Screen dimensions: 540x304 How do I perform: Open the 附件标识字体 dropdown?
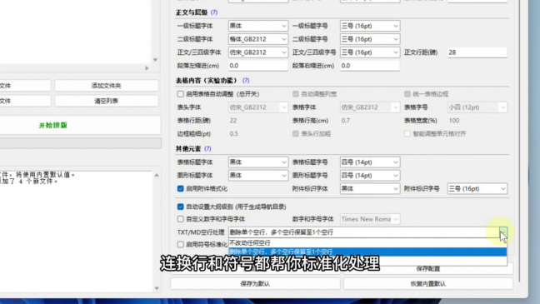point(370,189)
